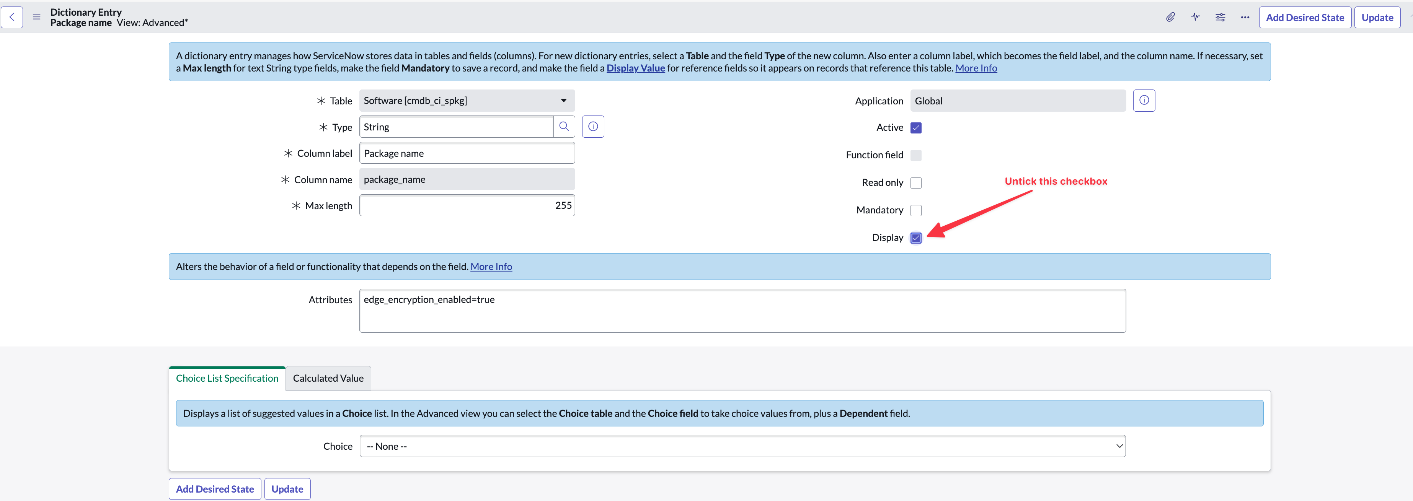Open More Info link in dictionary description

[x=976, y=68]
